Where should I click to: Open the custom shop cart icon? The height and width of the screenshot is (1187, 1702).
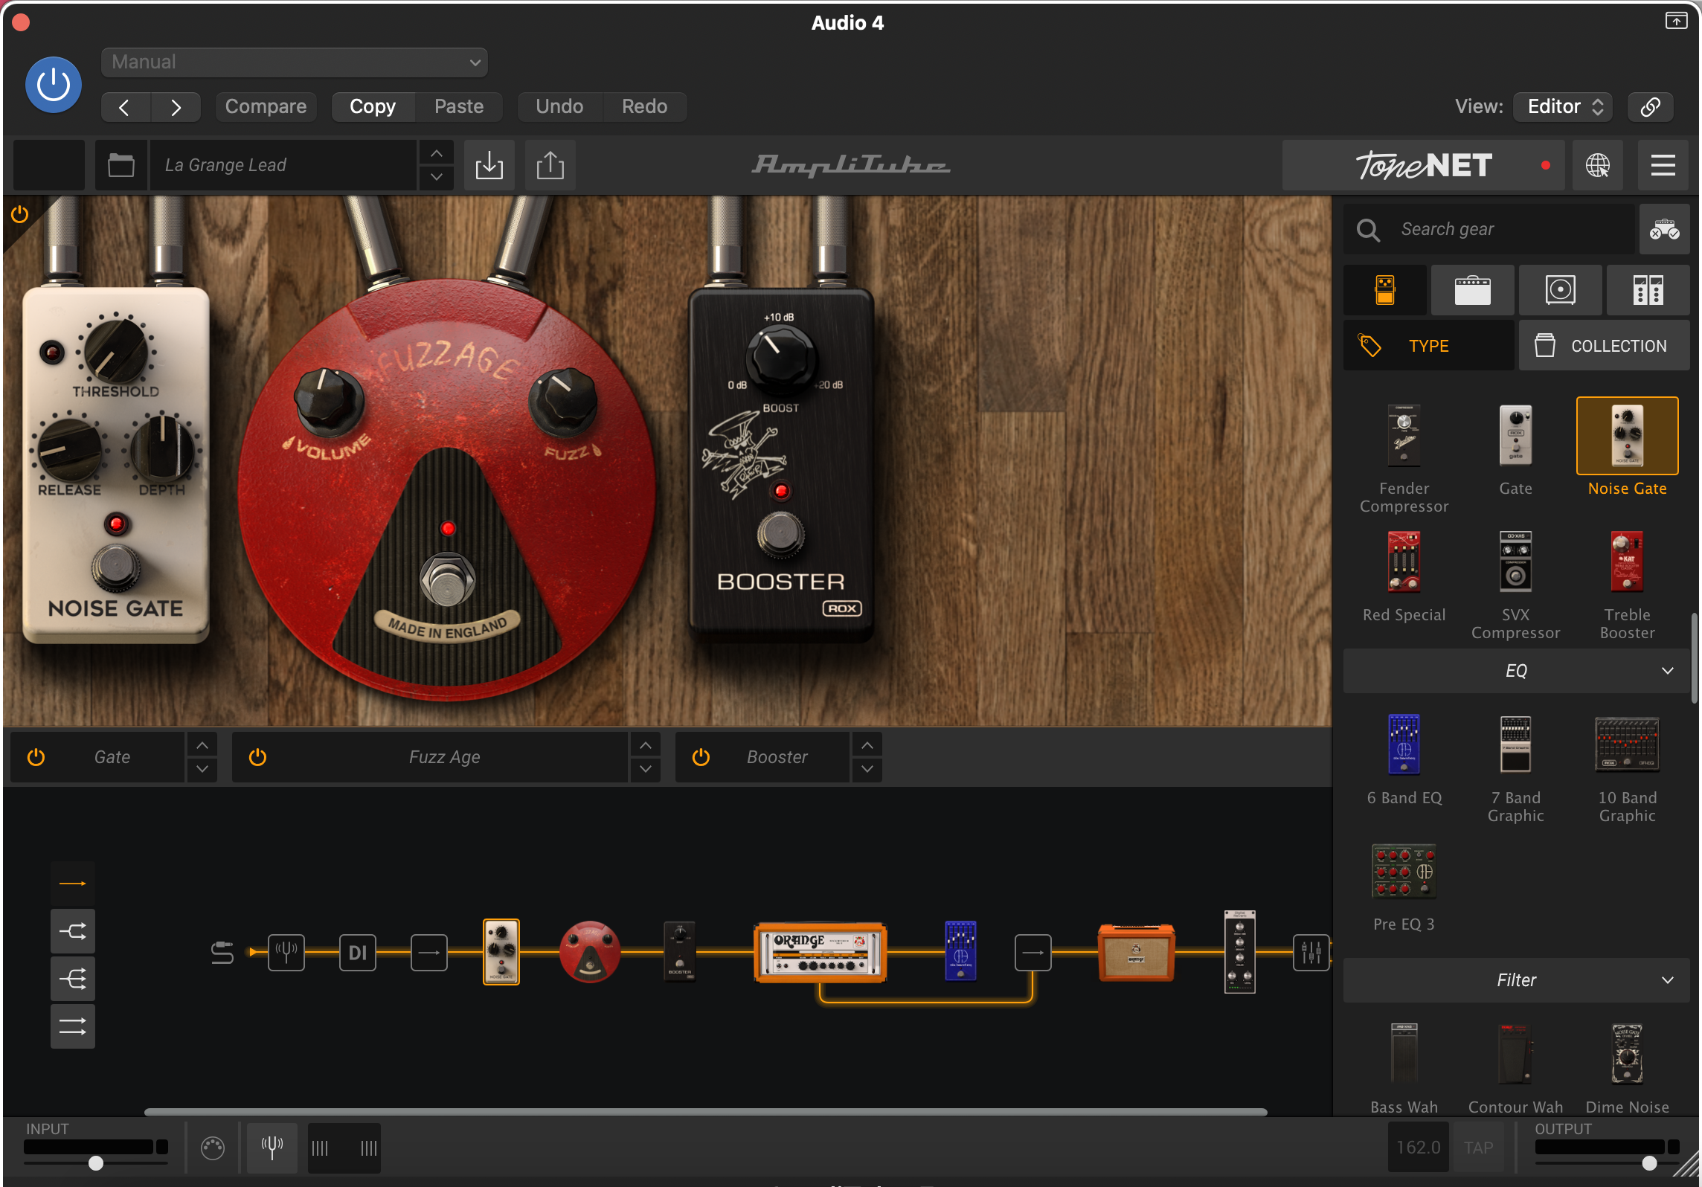click(x=1664, y=229)
